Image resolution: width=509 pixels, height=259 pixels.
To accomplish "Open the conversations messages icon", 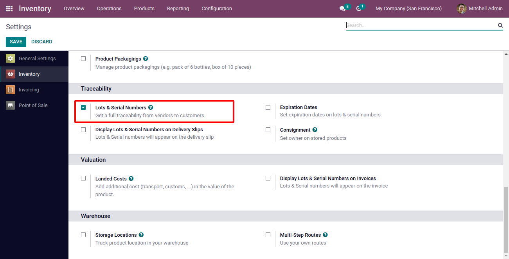I will coord(343,9).
